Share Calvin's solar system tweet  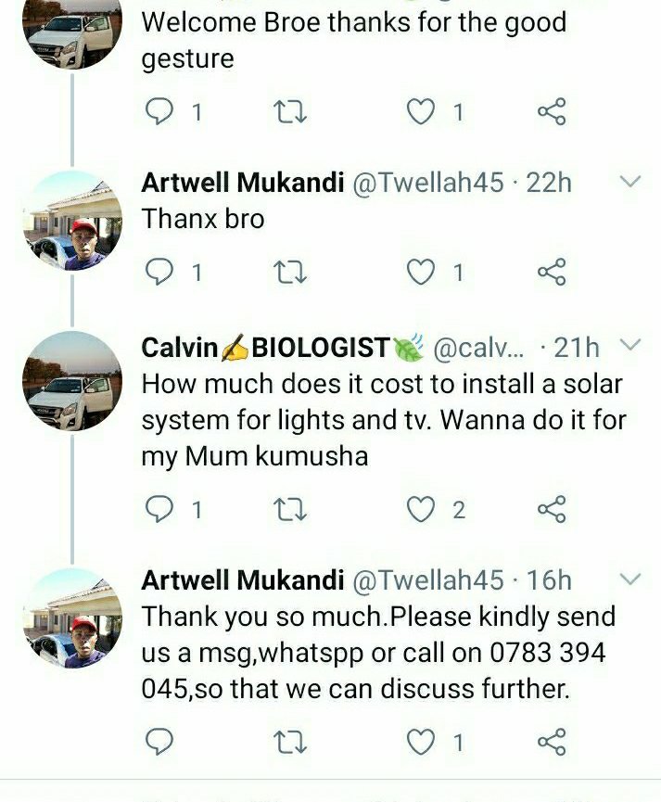[x=552, y=509]
